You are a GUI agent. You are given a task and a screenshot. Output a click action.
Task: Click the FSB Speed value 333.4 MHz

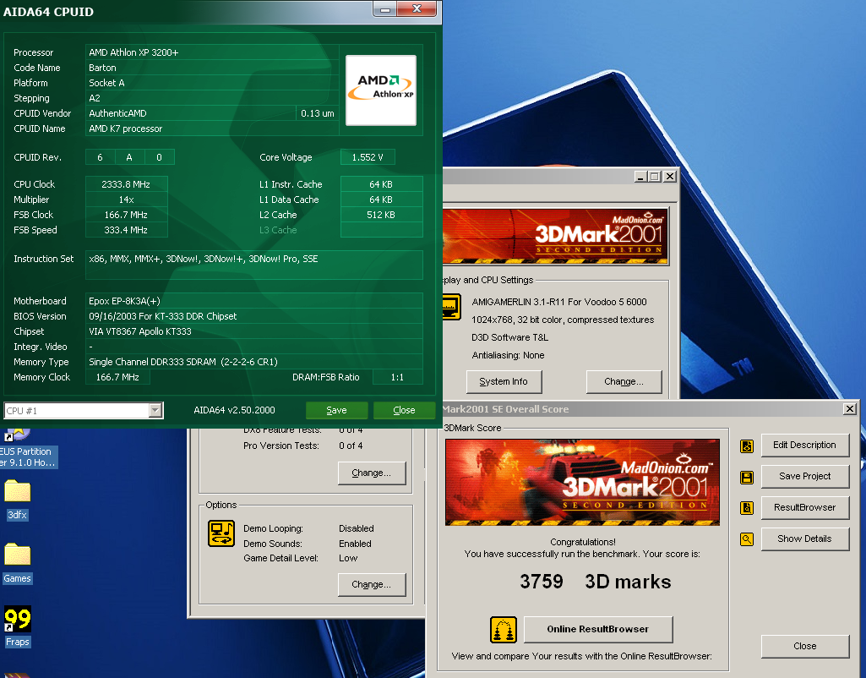[127, 230]
